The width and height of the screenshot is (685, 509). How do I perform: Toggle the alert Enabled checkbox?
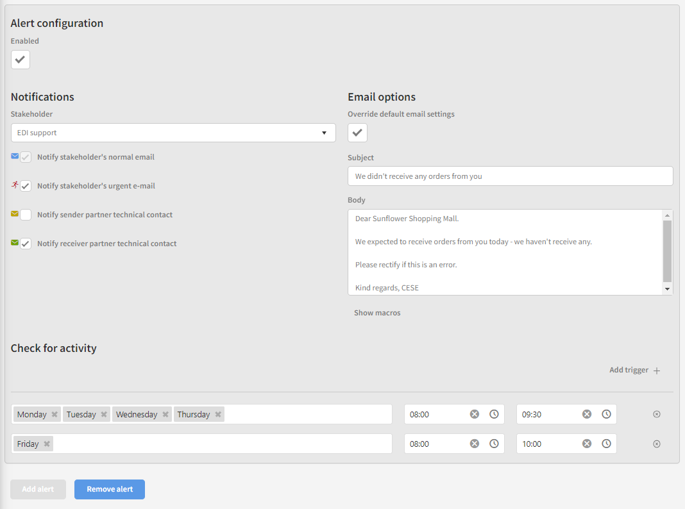pyautogui.click(x=21, y=60)
